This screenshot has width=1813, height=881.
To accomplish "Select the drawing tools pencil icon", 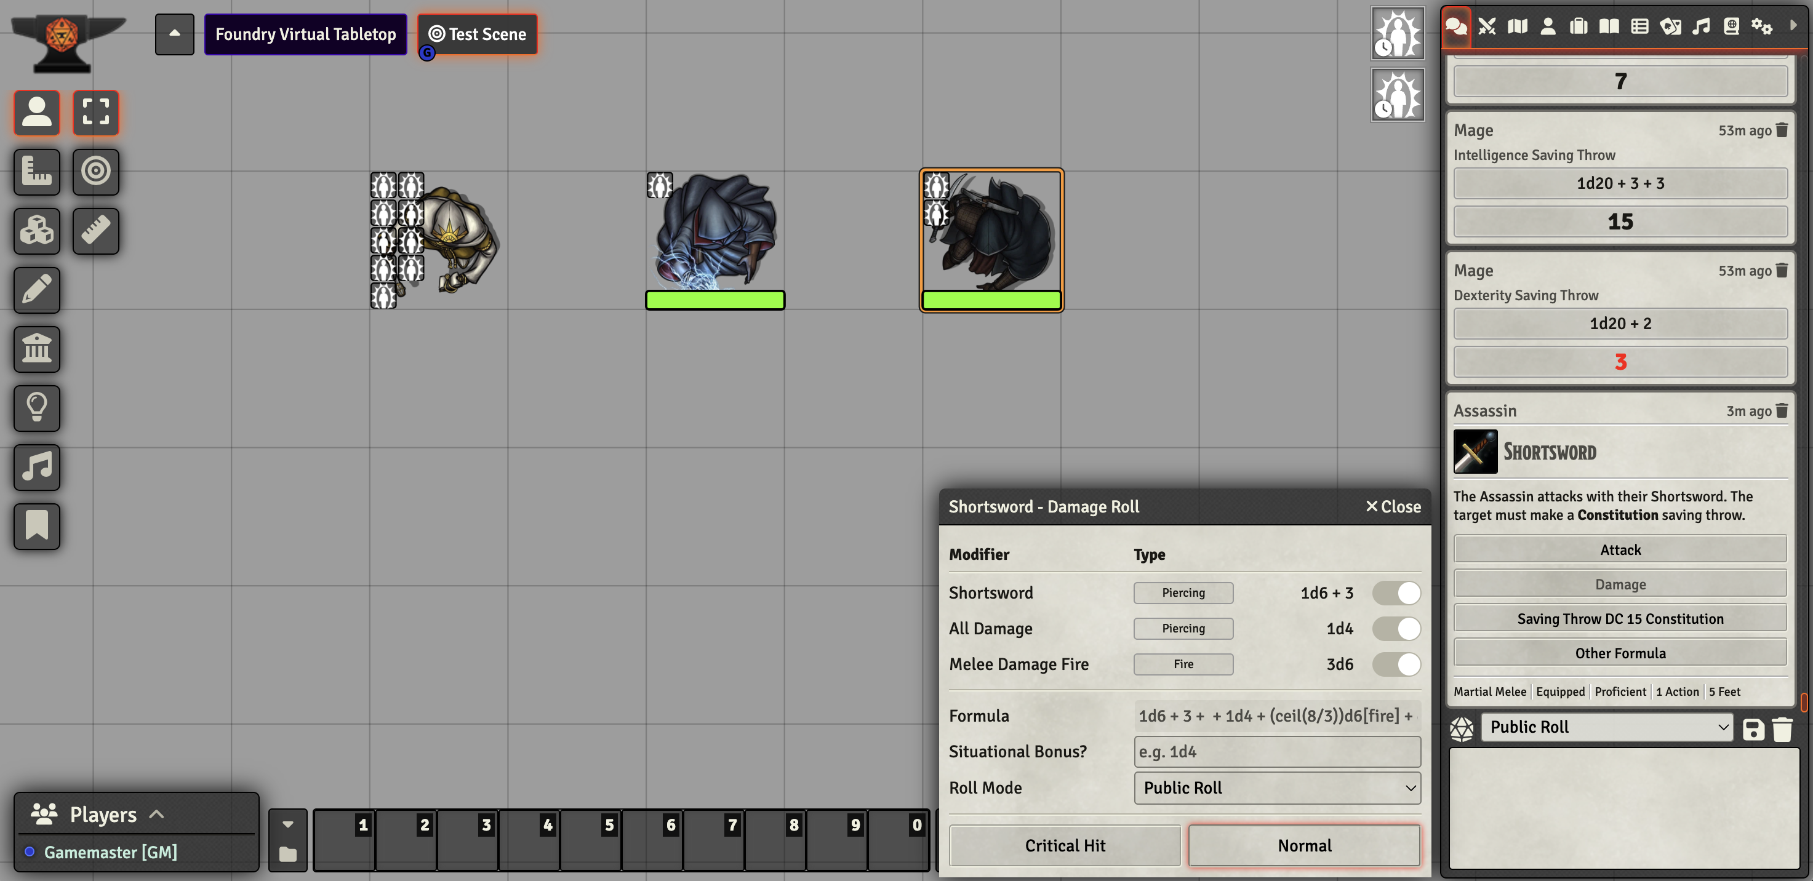I will point(36,290).
